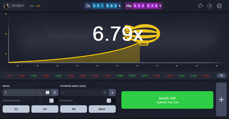Image resolution: width=229 pixels, height=119 pixels.
Task: Click the bet amount stepper arrows
Action: pos(47,92)
